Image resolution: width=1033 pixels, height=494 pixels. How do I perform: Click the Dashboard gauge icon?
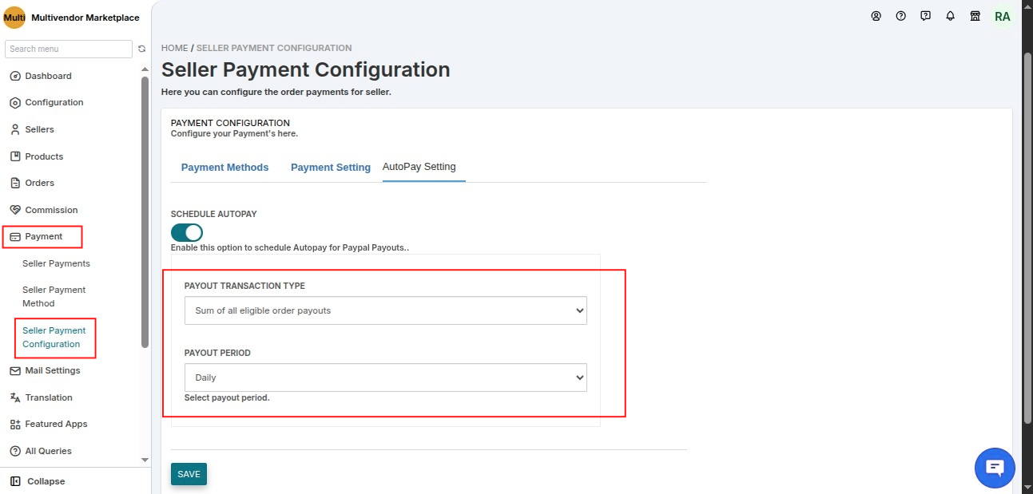(14, 76)
